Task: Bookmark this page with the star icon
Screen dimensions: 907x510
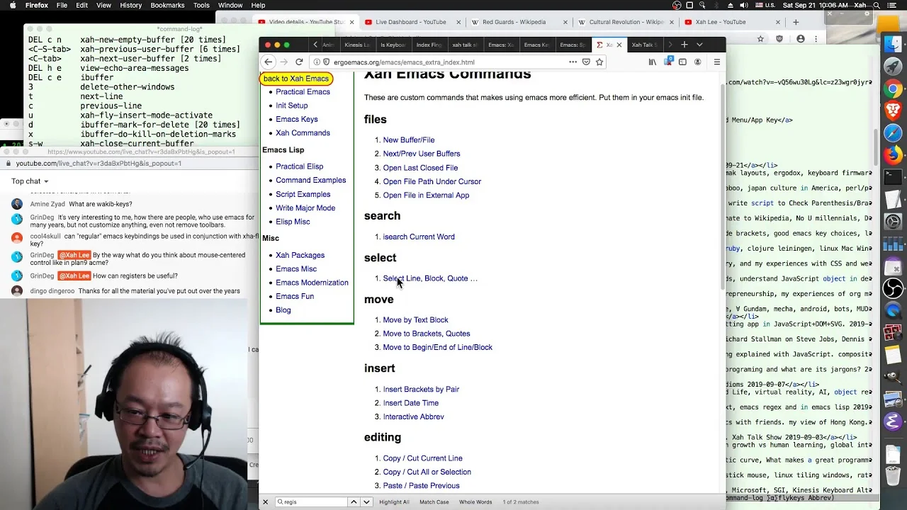Action: [x=599, y=62]
